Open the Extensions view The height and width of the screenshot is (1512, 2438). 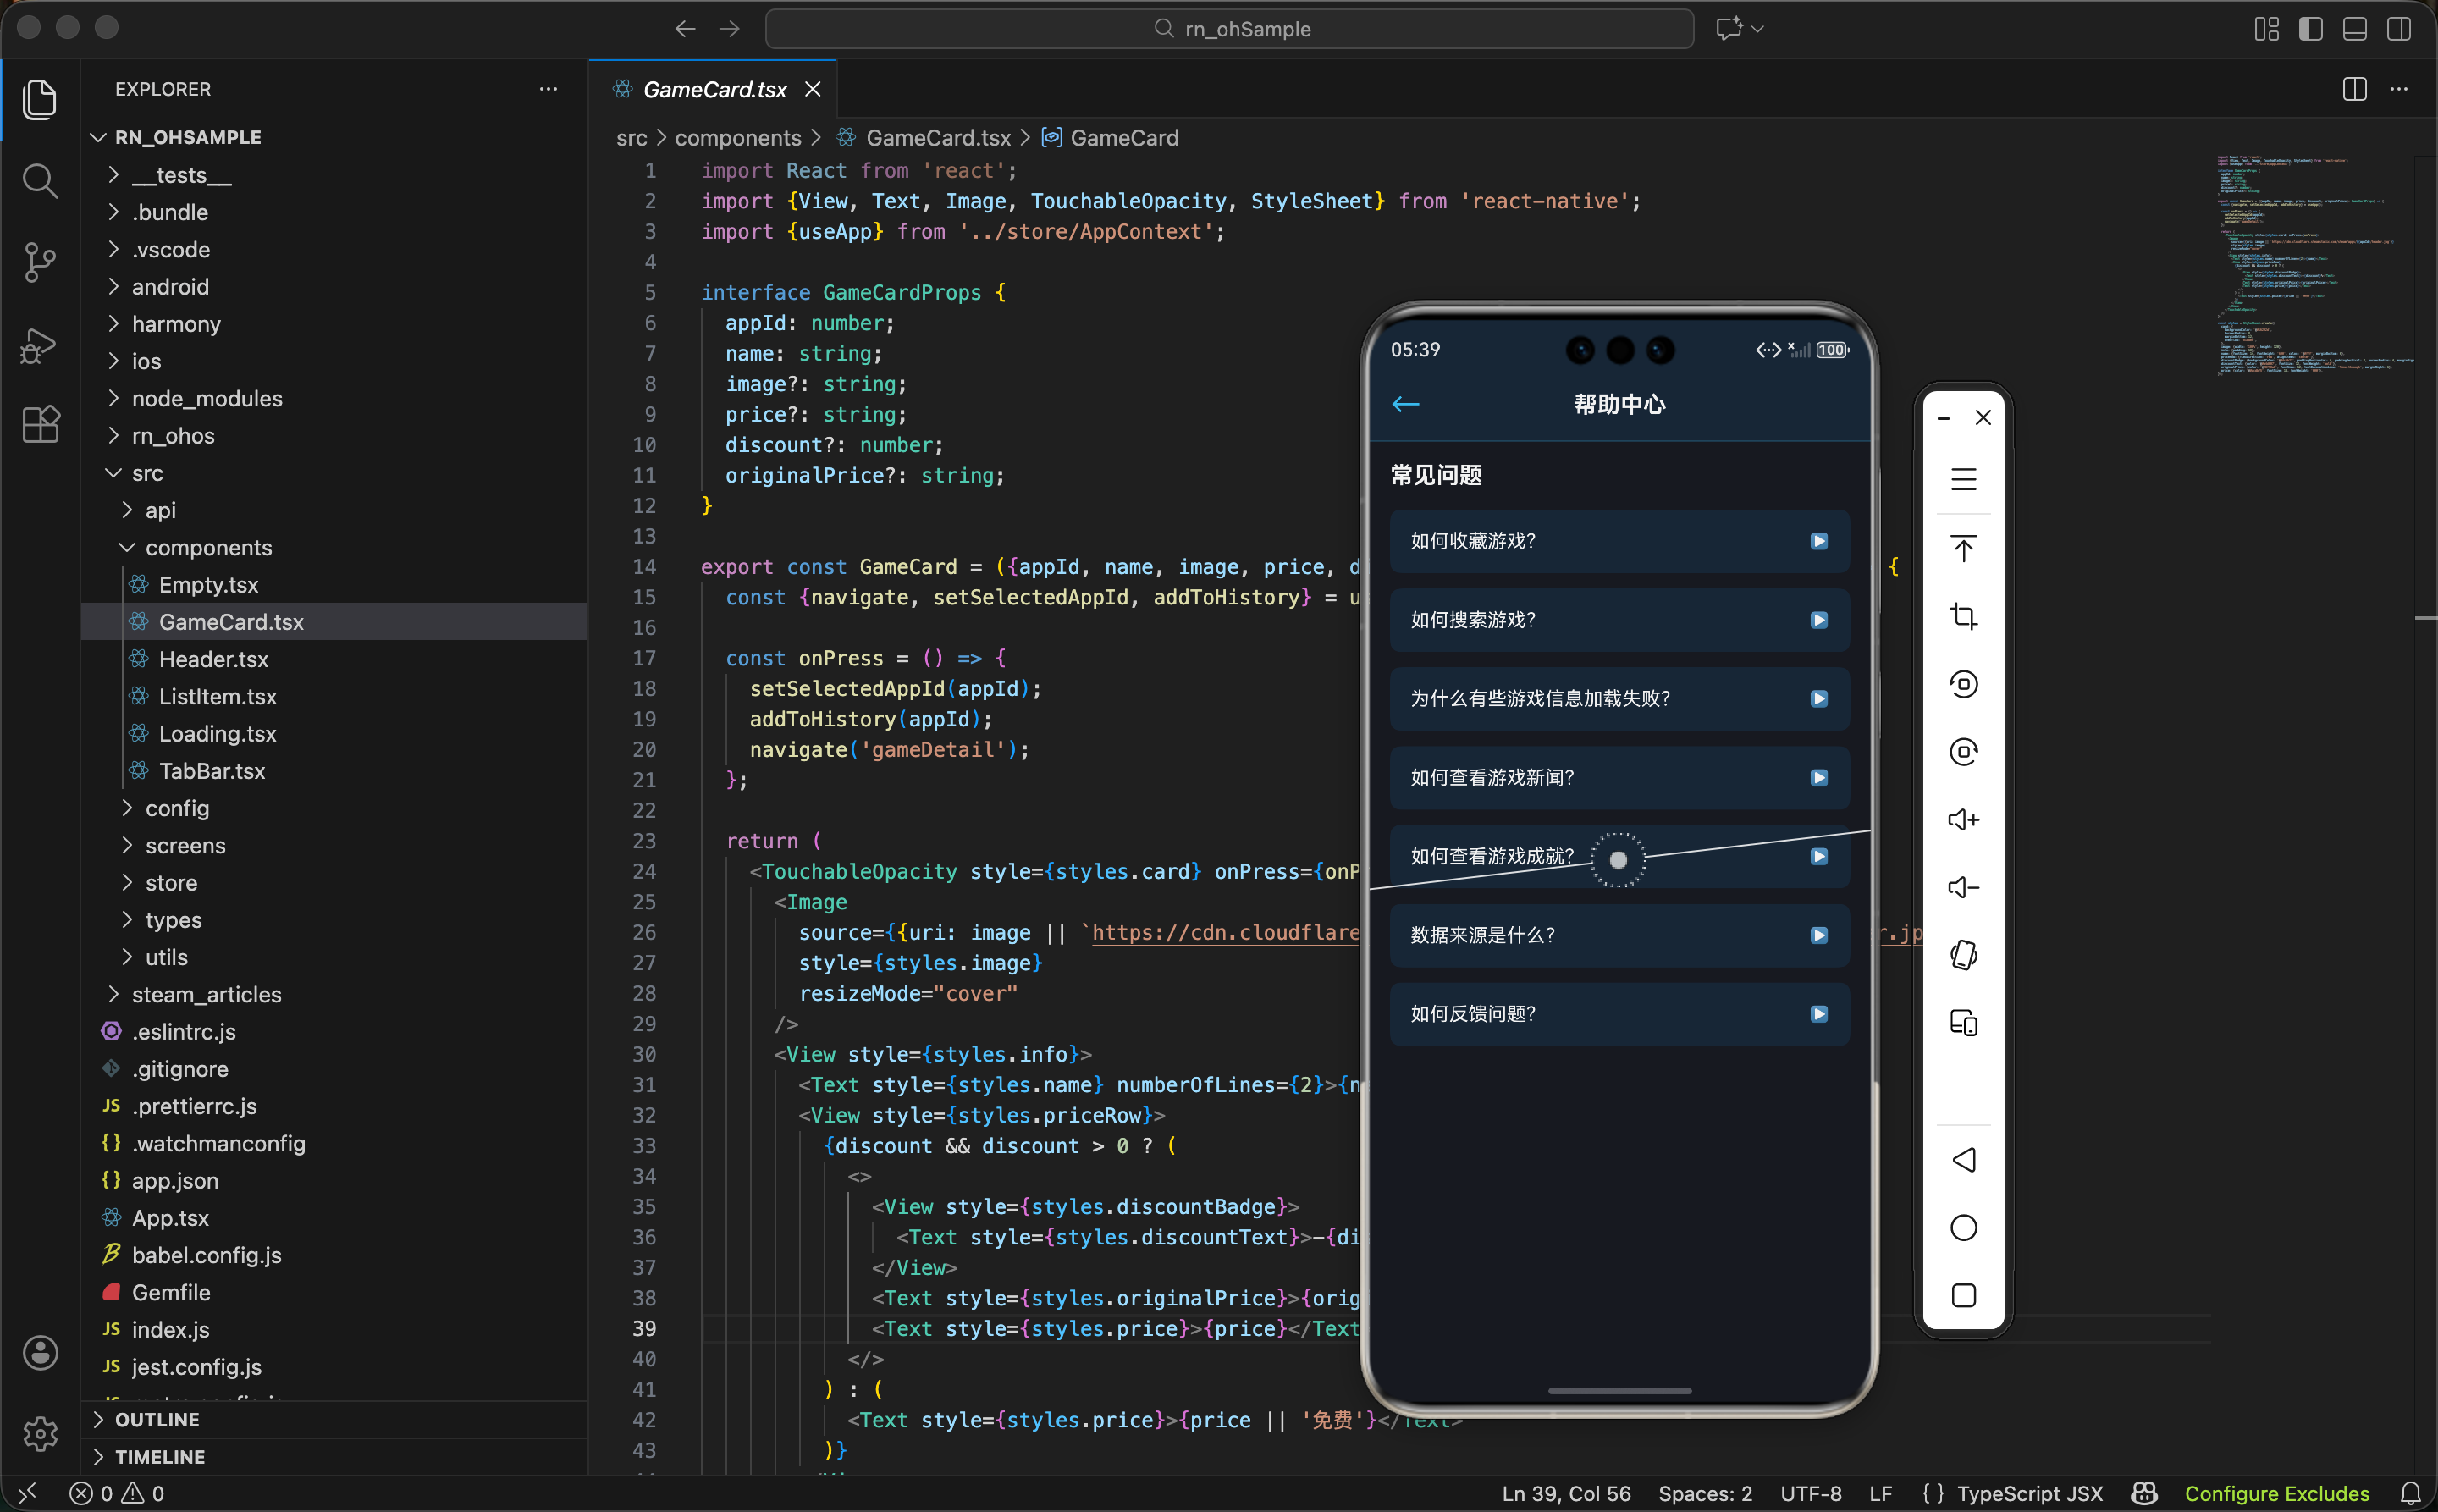pyautogui.click(x=40, y=425)
